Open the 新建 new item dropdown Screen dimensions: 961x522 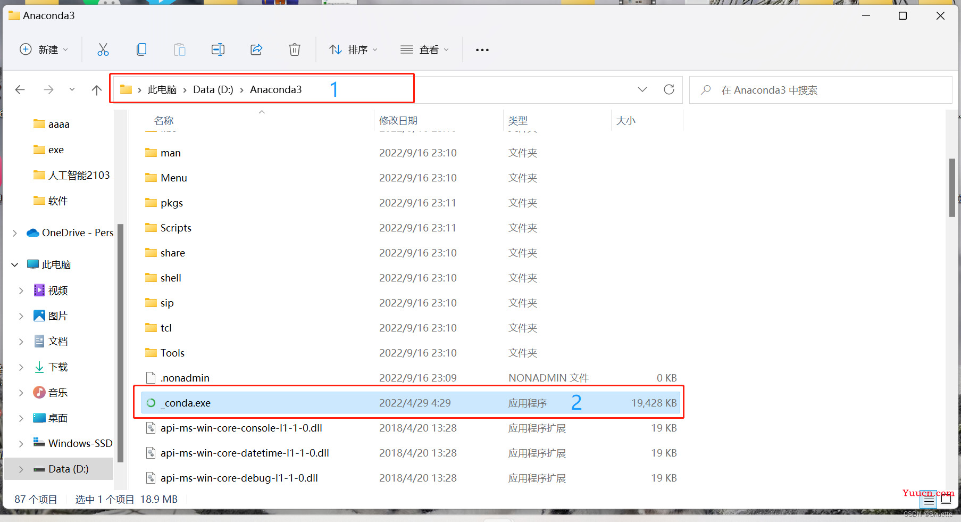44,49
